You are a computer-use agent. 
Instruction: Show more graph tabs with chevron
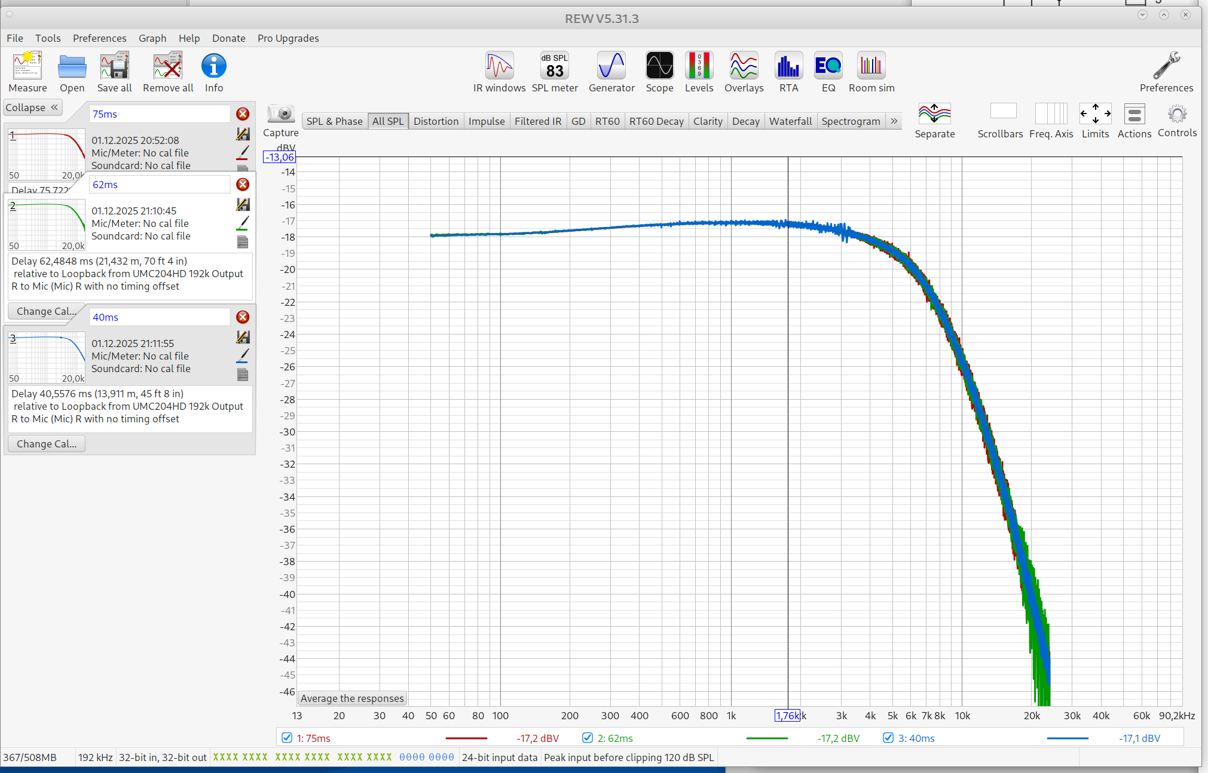pos(894,121)
